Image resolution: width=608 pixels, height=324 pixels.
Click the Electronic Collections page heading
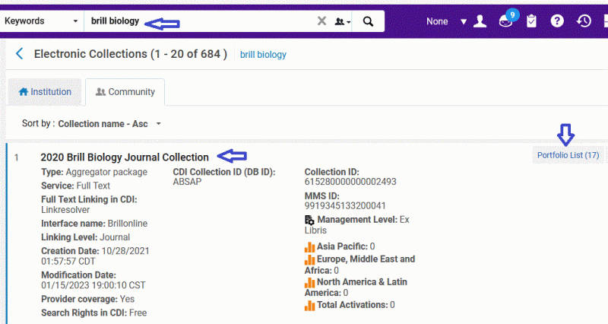click(x=130, y=54)
